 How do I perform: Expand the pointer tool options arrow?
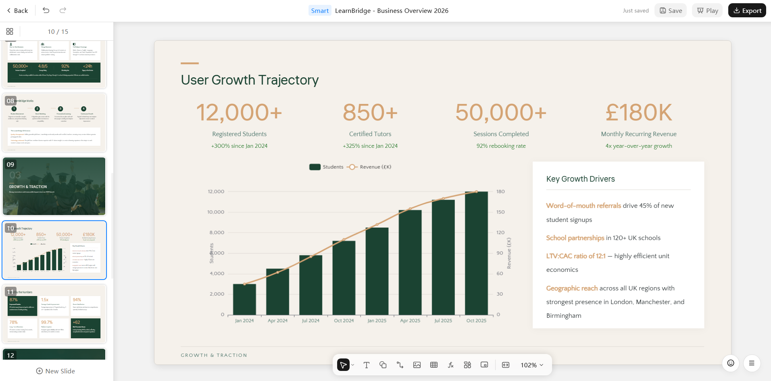[x=353, y=365]
